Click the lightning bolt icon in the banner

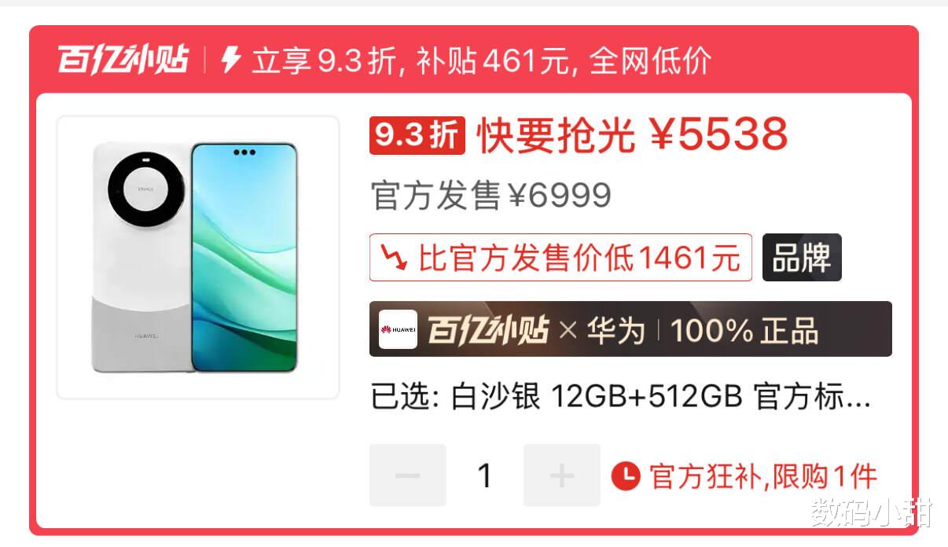coord(230,60)
